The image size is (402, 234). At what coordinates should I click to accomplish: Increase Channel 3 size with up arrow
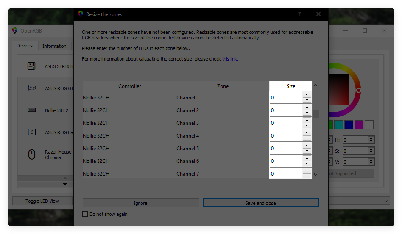click(x=307, y=120)
